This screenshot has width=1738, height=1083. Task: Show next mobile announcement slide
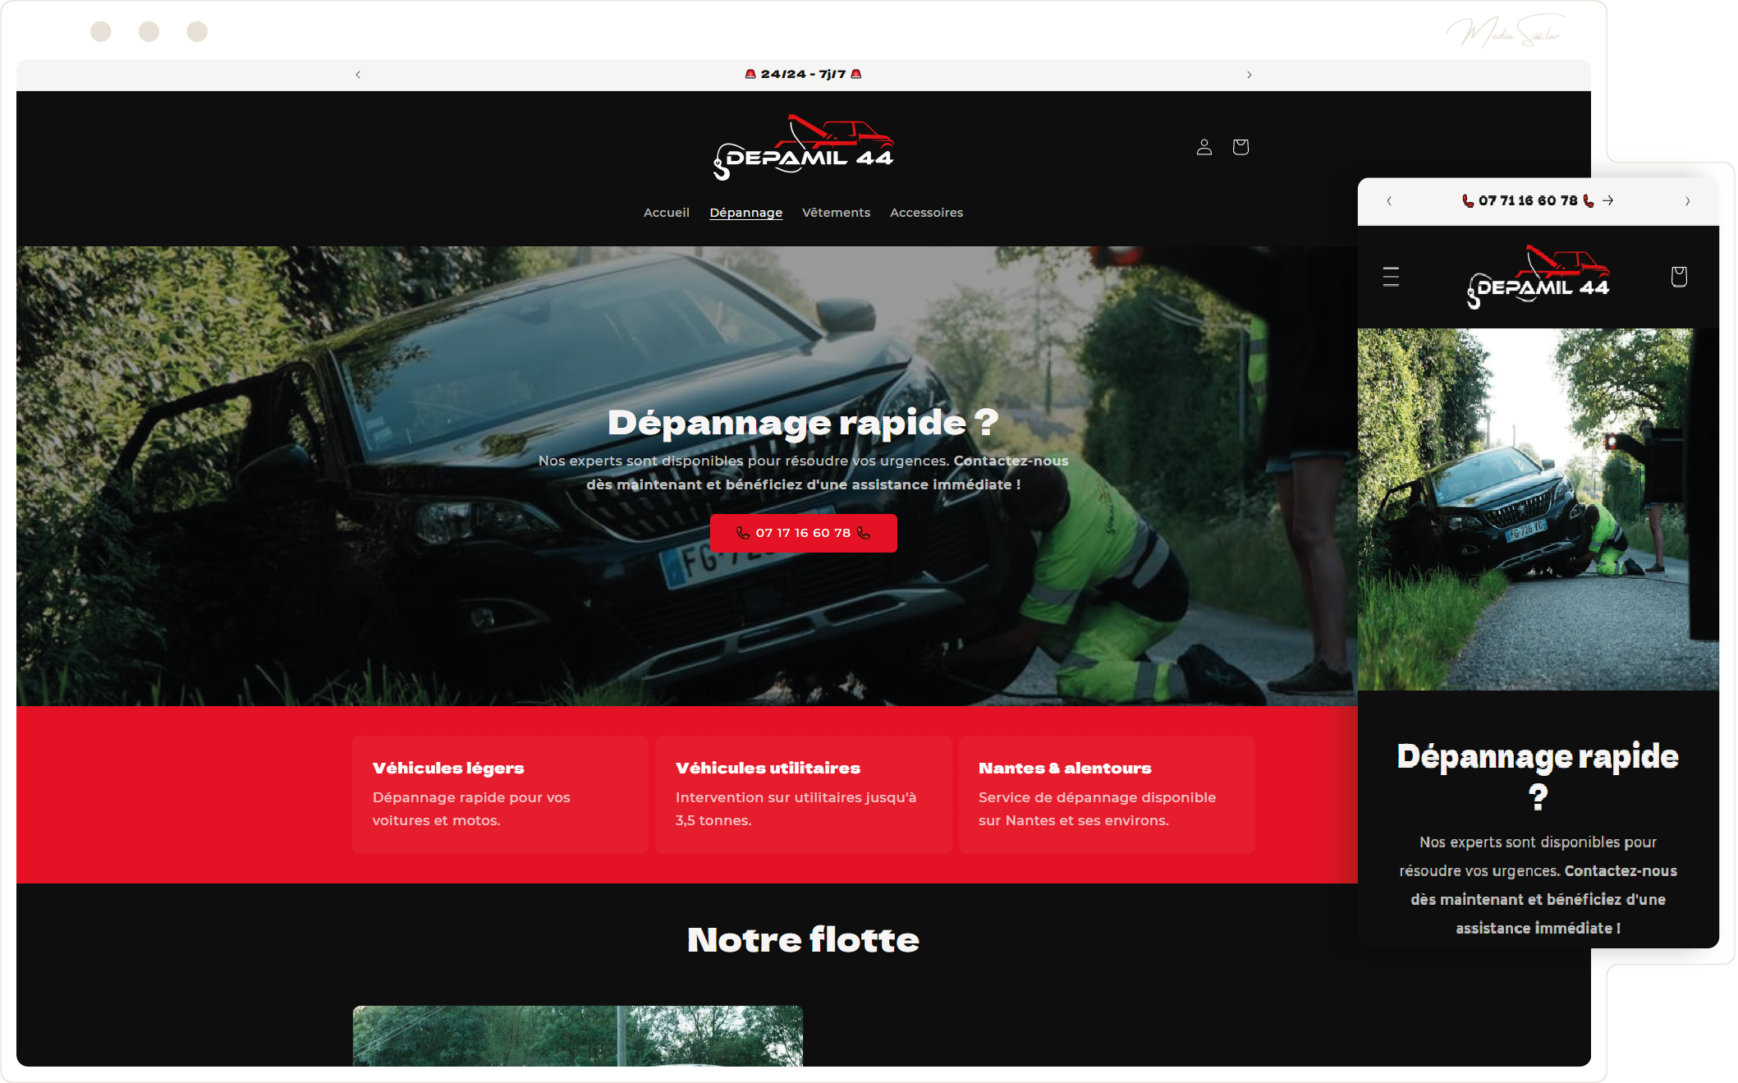[1687, 201]
